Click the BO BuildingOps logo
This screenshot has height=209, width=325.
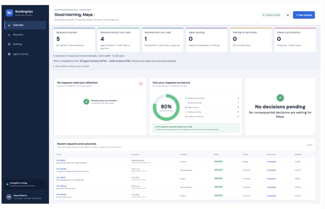pos(9,13)
